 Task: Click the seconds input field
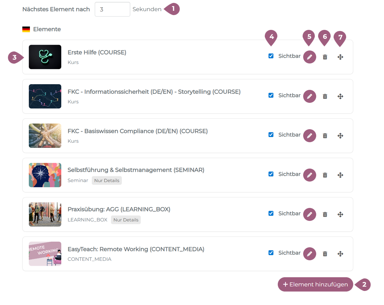[x=112, y=9]
